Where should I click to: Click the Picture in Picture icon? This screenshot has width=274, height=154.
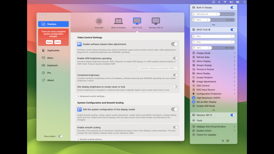click(x=194, y=69)
